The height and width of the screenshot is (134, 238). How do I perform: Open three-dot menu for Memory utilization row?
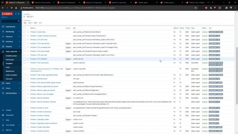28,98
